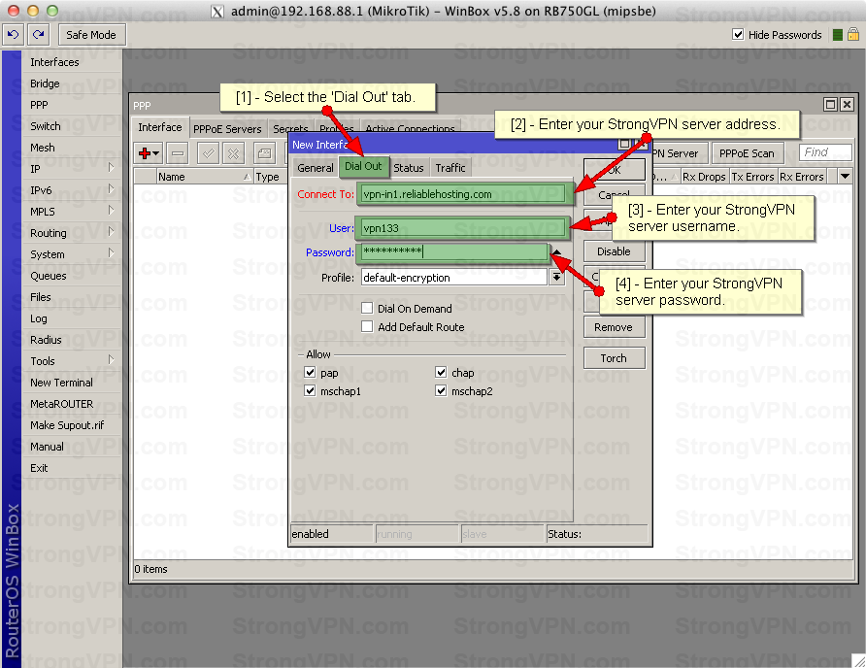Enable the Dial On Demand checkbox
Viewport: 866px width, 668px height.
point(367,309)
